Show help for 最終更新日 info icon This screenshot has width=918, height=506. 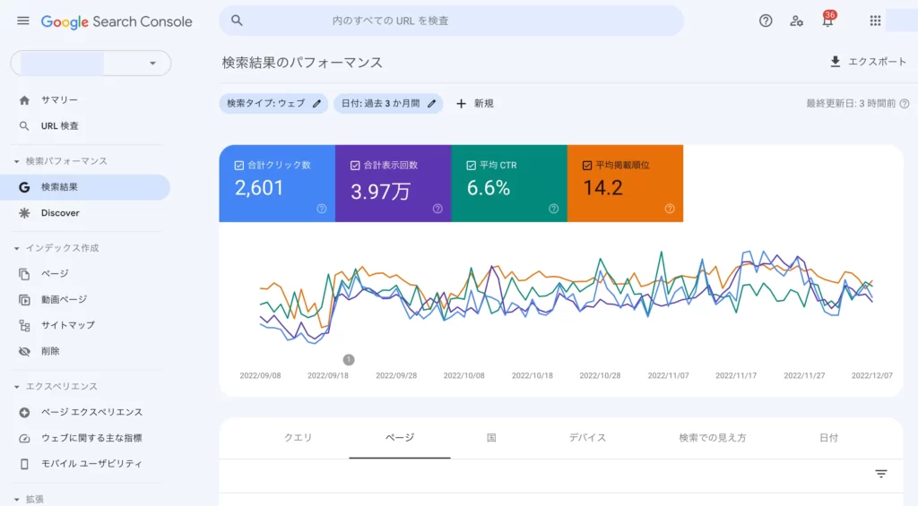tap(905, 104)
